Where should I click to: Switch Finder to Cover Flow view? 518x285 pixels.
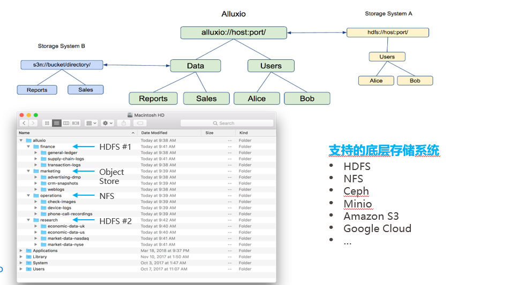point(76,123)
